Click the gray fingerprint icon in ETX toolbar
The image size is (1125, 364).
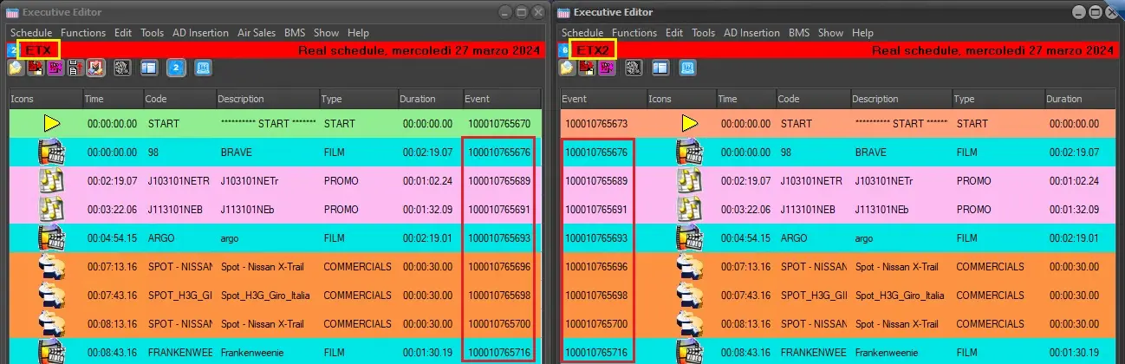pos(121,68)
